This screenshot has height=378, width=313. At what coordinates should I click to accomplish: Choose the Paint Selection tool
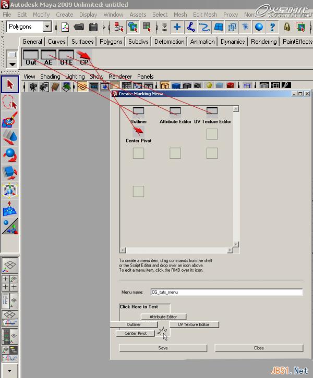click(10, 120)
